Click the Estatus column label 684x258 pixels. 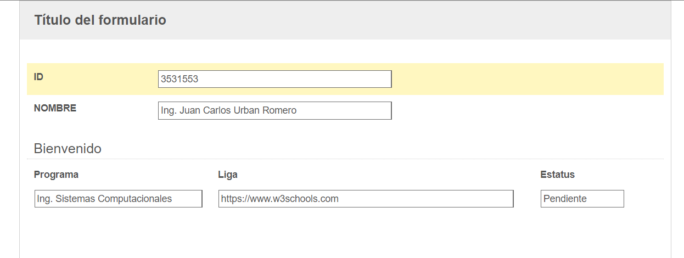tap(557, 175)
